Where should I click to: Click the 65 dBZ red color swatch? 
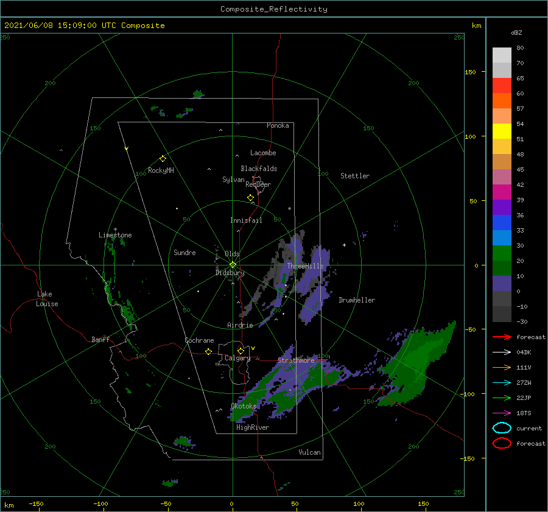[502, 85]
